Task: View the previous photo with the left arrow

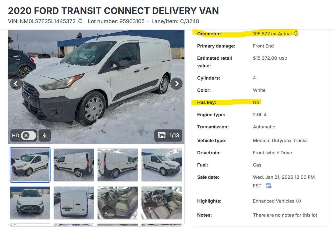Action: pyautogui.click(x=16, y=84)
